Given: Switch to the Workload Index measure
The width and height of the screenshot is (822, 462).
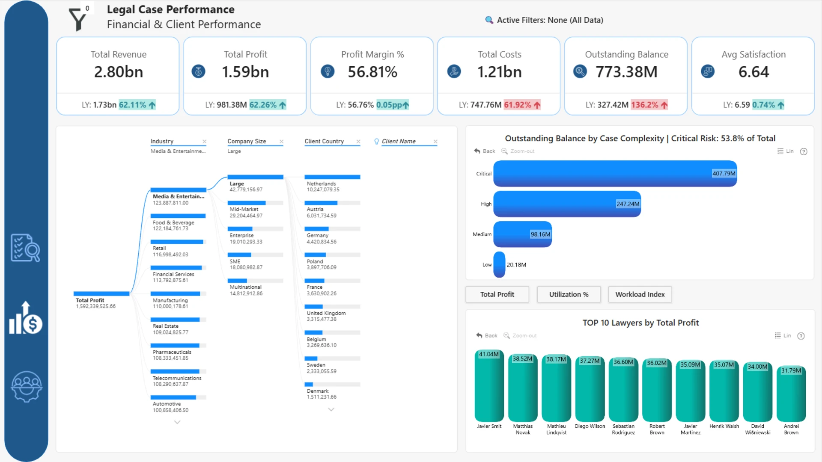Looking at the screenshot, I should 640,294.
